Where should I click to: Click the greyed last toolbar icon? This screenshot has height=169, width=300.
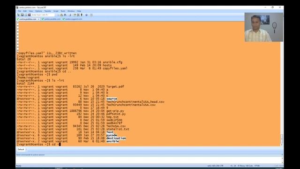[x=91, y=15]
